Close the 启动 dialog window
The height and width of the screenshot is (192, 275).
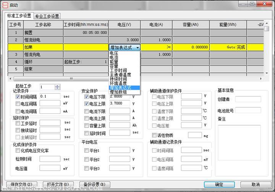263,4
